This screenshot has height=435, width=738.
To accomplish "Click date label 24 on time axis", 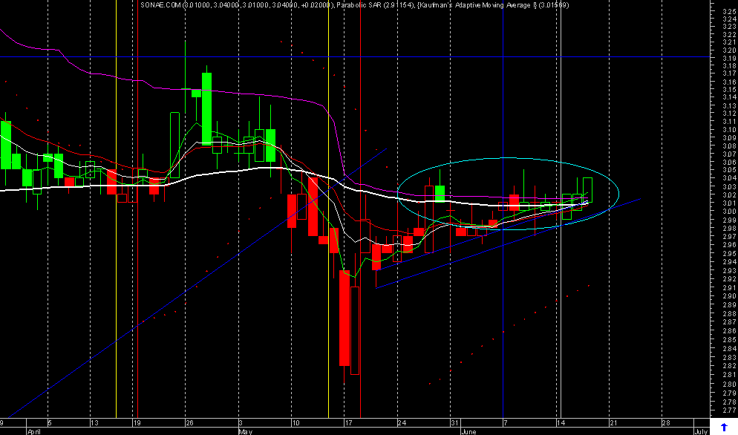I will click(x=402, y=423).
